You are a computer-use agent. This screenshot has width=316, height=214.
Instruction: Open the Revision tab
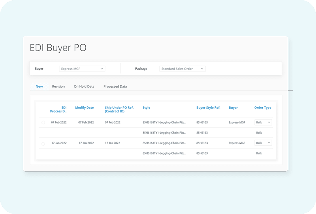coord(58,87)
